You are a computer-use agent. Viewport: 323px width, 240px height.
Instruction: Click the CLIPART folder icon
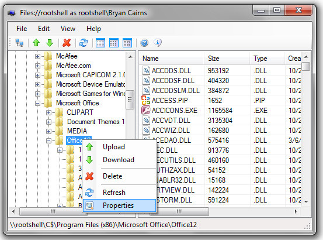pyautogui.click(x=60, y=112)
